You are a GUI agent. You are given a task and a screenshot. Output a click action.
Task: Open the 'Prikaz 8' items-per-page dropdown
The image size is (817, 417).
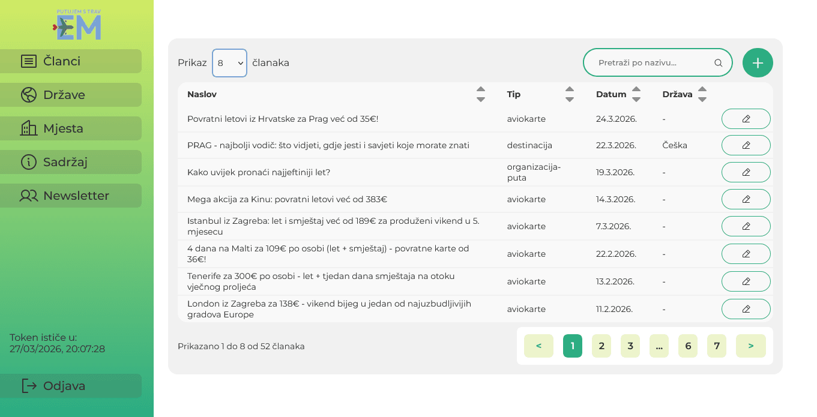pos(229,62)
